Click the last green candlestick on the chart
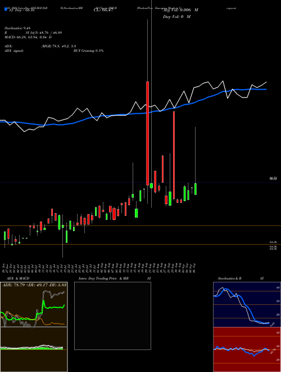The height and width of the screenshot is (372, 281). point(196,189)
